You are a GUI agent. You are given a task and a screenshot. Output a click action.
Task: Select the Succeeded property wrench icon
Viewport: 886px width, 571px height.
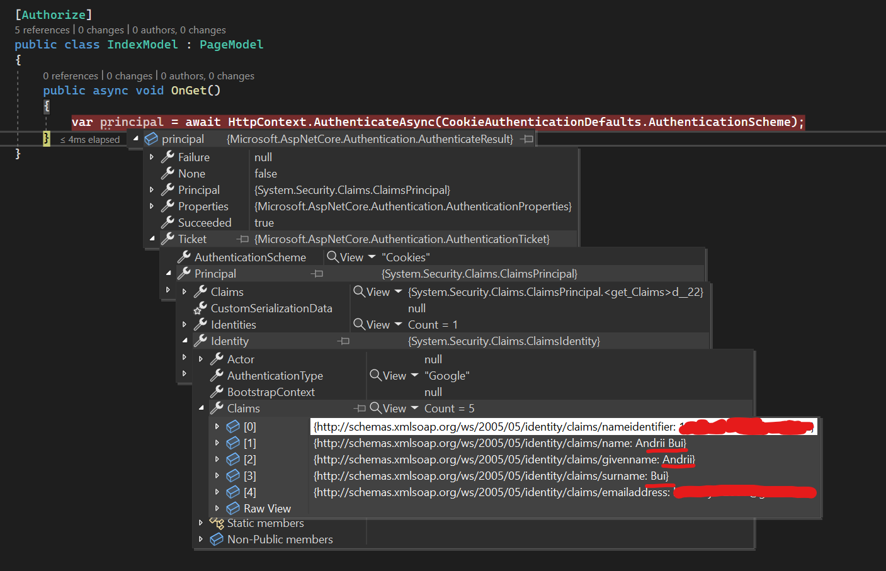[x=168, y=222]
